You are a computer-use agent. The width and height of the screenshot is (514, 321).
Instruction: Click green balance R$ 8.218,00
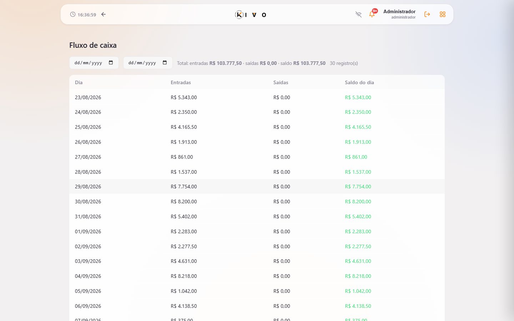(x=358, y=276)
